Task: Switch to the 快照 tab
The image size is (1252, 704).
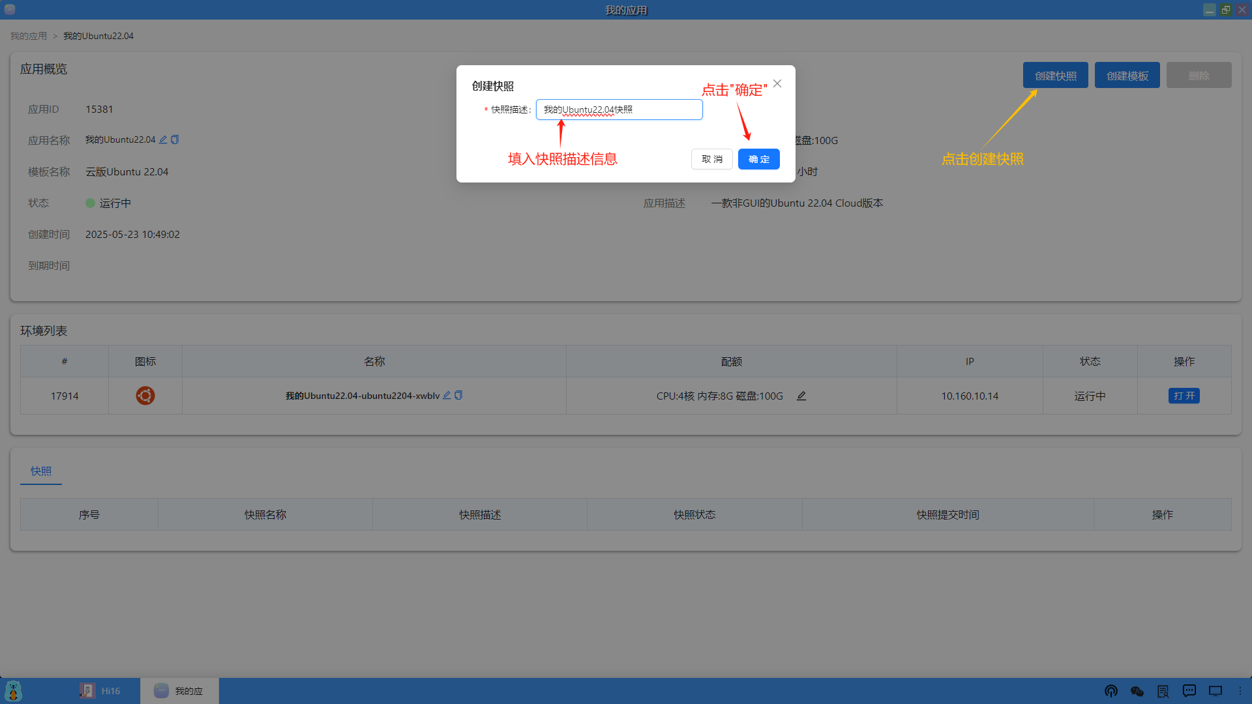Action: pyautogui.click(x=40, y=471)
